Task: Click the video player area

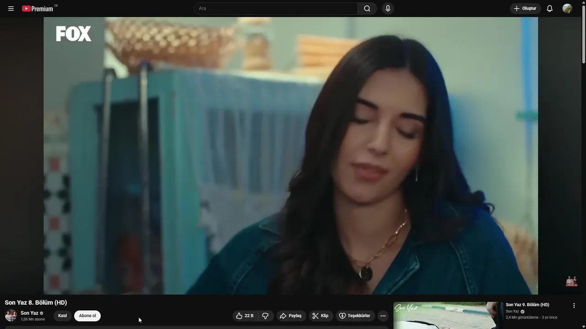Action: click(x=291, y=156)
